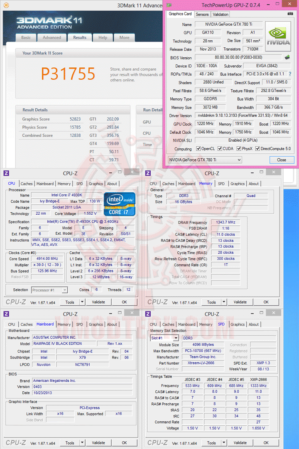299x449 pixels.
Task: Open the Advanced tab in 3DMark 11
Action: point(52,37)
